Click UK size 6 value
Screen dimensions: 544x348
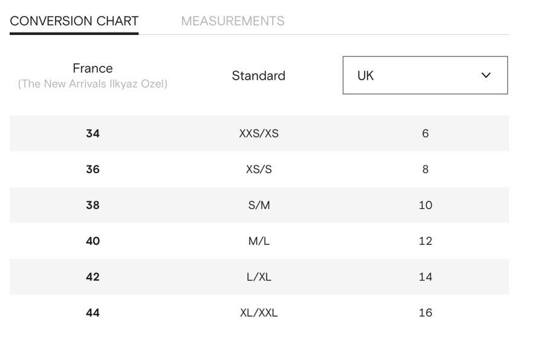click(425, 133)
